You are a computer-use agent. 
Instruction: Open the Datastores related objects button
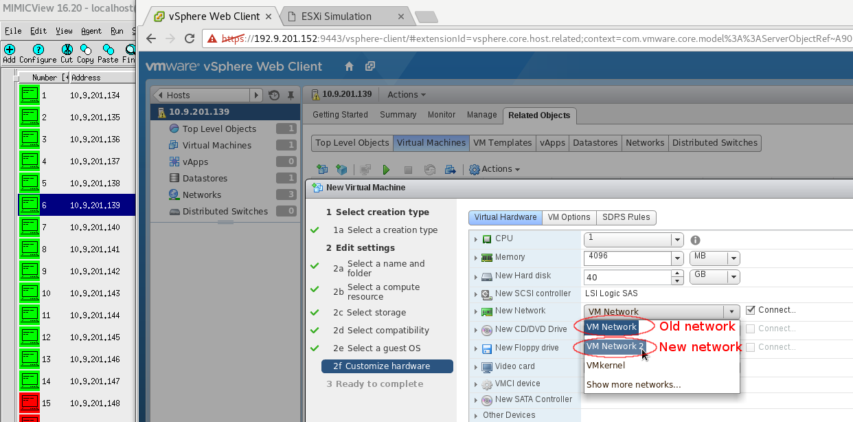pyautogui.click(x=595, y=143)
